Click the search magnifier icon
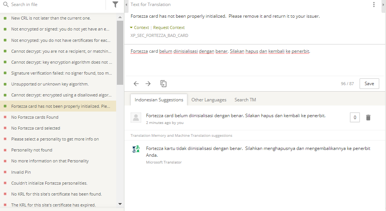386x211 pixels. [x=6, y=5]
